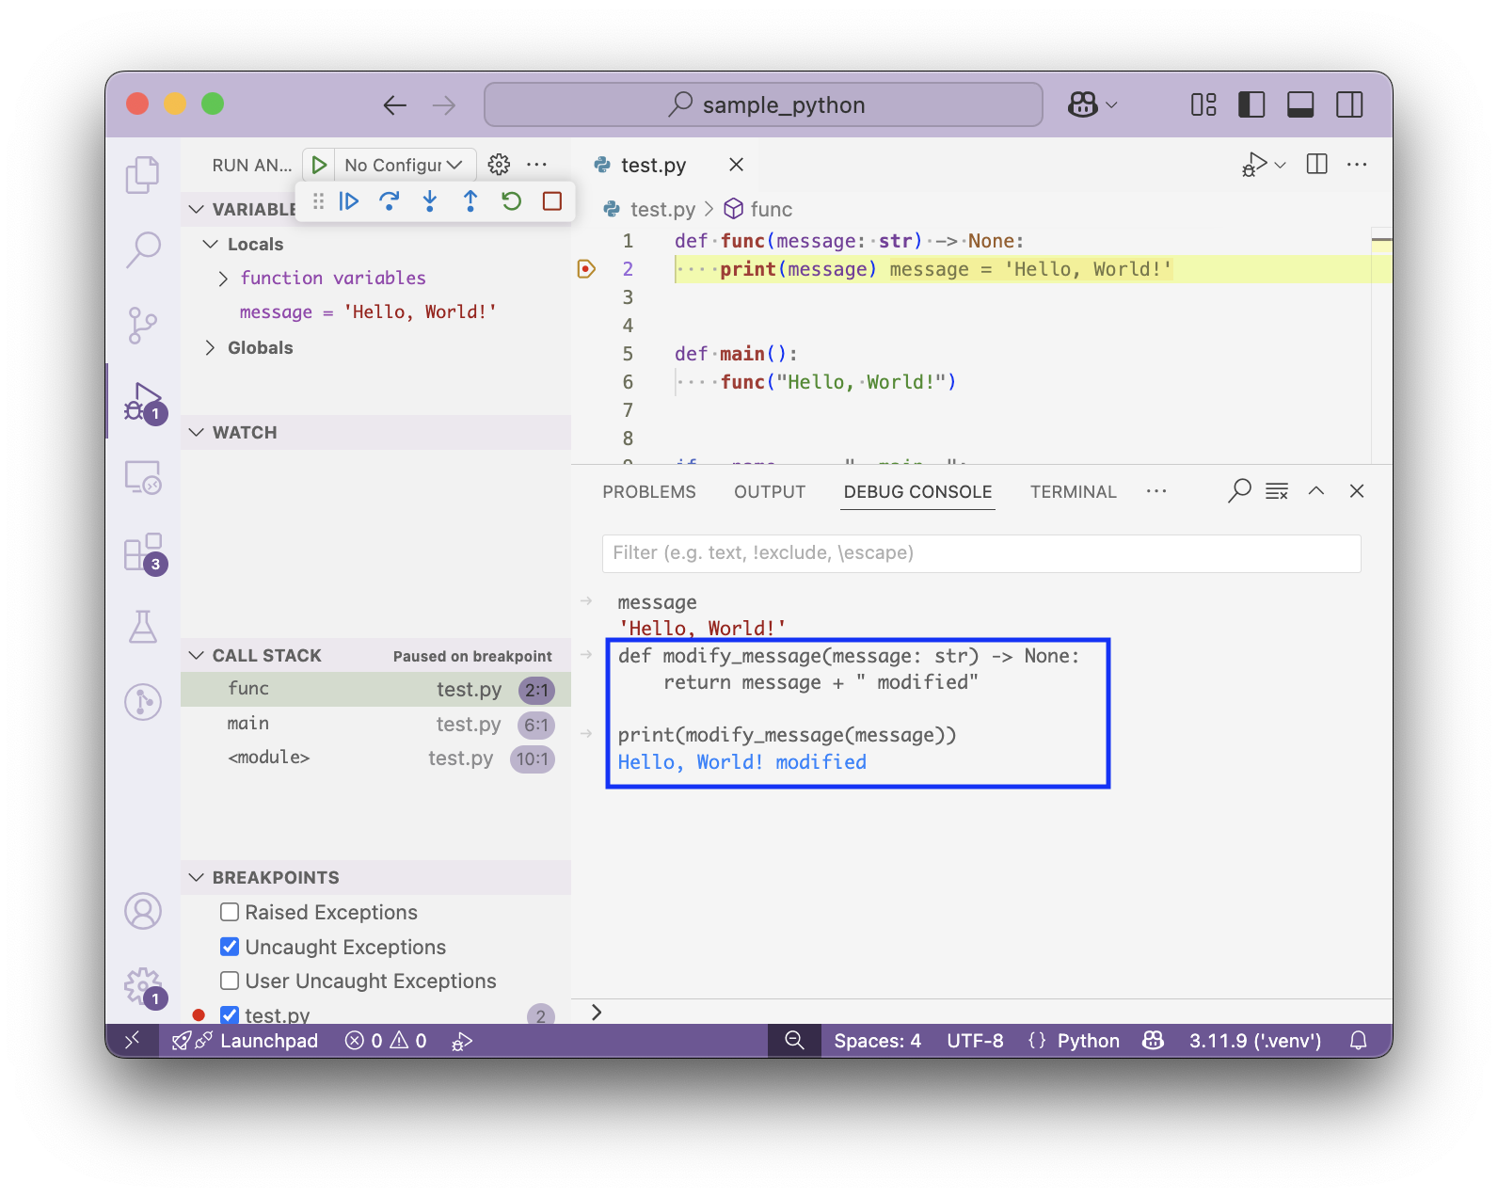Image resolution: width=1498 pixels, height=1197 pixels.
Task: Click Step Out in the debug toolbar
Action: (470, 200)
